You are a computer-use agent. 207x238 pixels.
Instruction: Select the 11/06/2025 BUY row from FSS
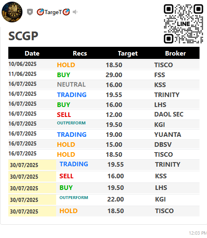[x=104, y=75]
